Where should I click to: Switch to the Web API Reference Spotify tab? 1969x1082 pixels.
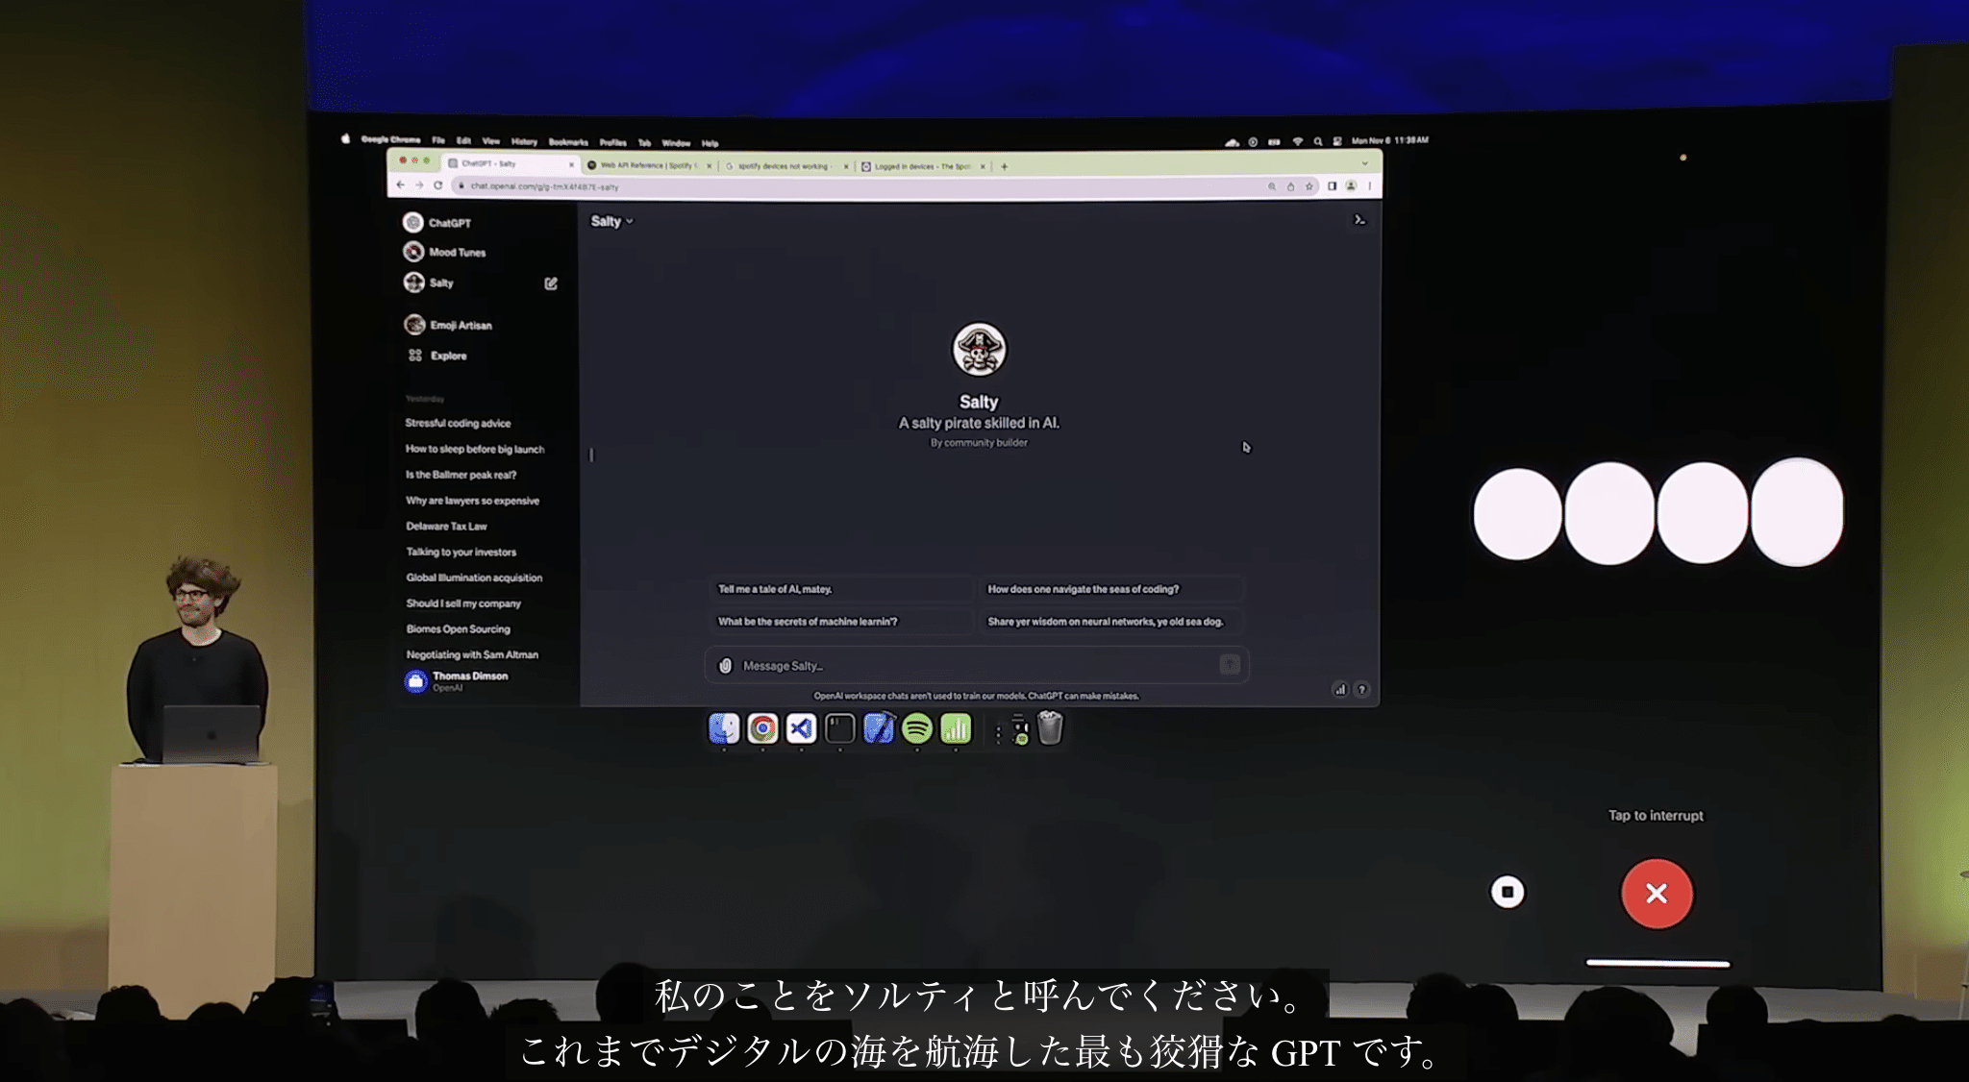pyautogui.click(x=646, y=165)
